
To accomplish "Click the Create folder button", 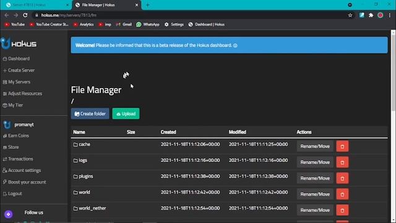I will [x=90, y=114].
